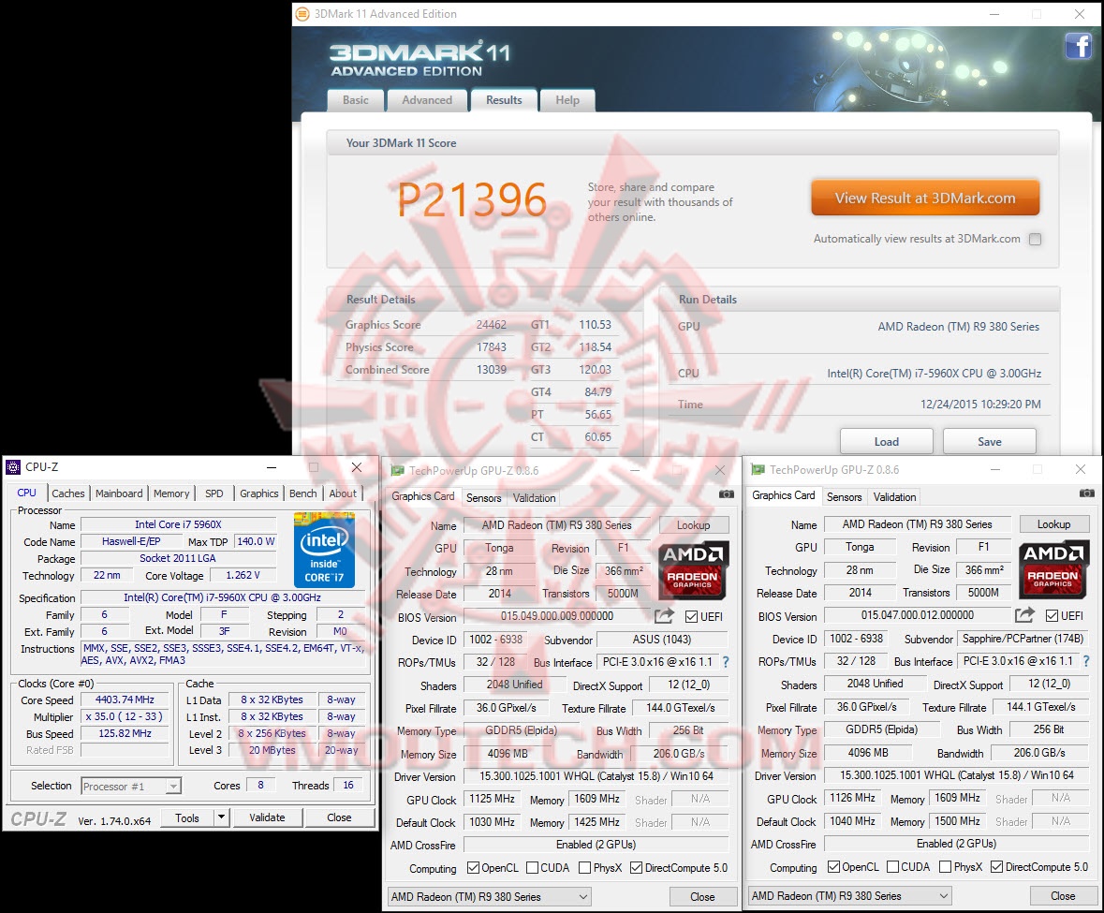The image size is (1104, 913).
Task: Click the Close button in right GPU-Z
Action: click(1063, 896)
